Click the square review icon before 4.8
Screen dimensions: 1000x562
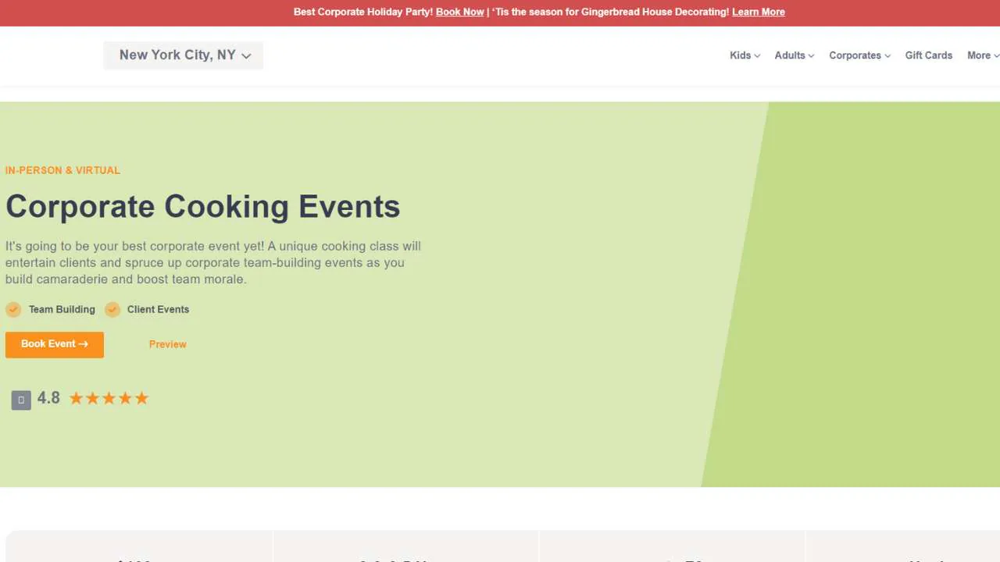(x=21, y=400)
